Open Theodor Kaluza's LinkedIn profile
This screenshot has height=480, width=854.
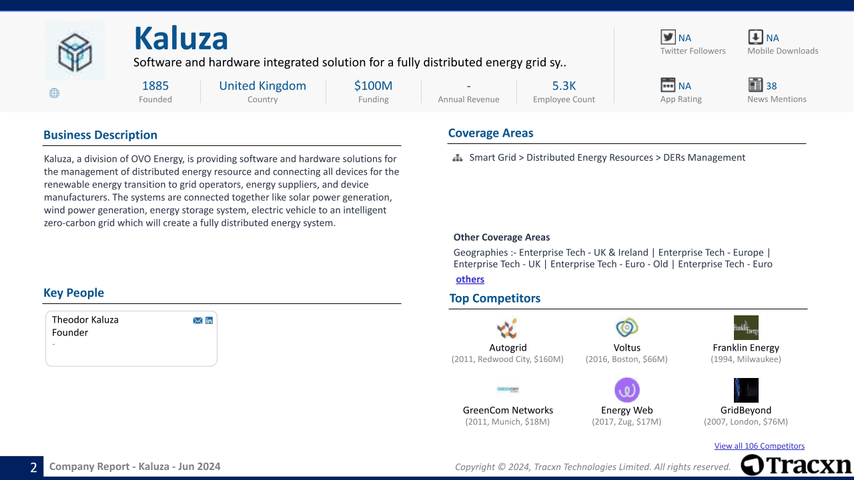click(209, 320)
